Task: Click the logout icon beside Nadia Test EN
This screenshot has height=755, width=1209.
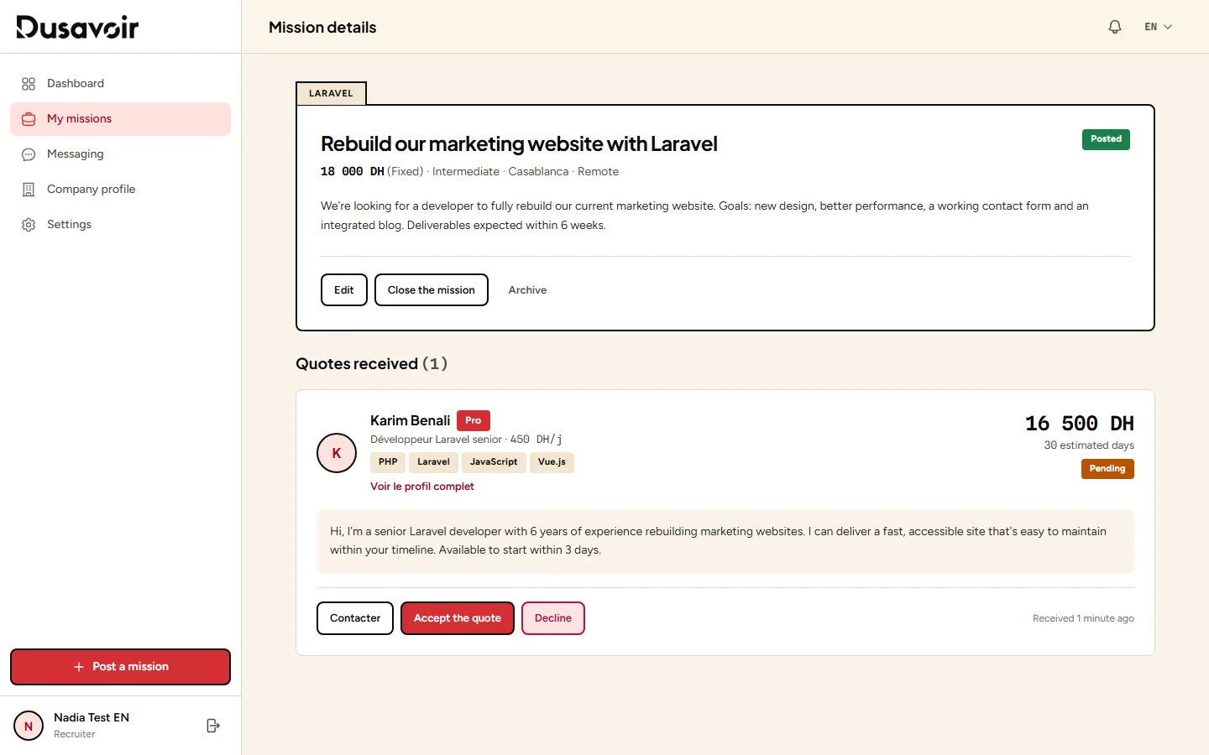Action: (213, 726)
